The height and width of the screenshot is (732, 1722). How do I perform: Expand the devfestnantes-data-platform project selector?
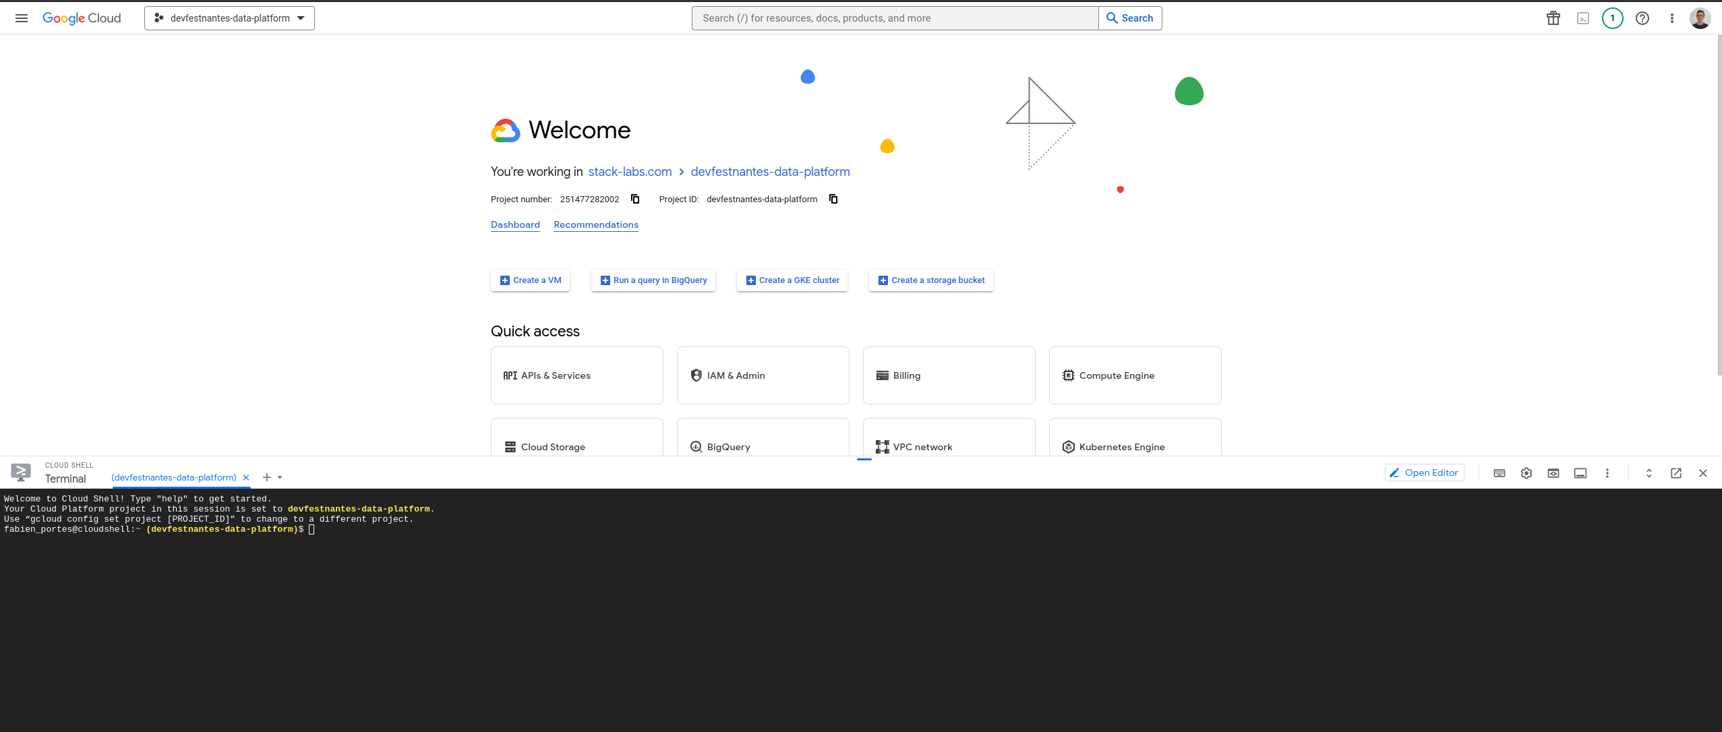pyautogui.click(x=229, y=18)
